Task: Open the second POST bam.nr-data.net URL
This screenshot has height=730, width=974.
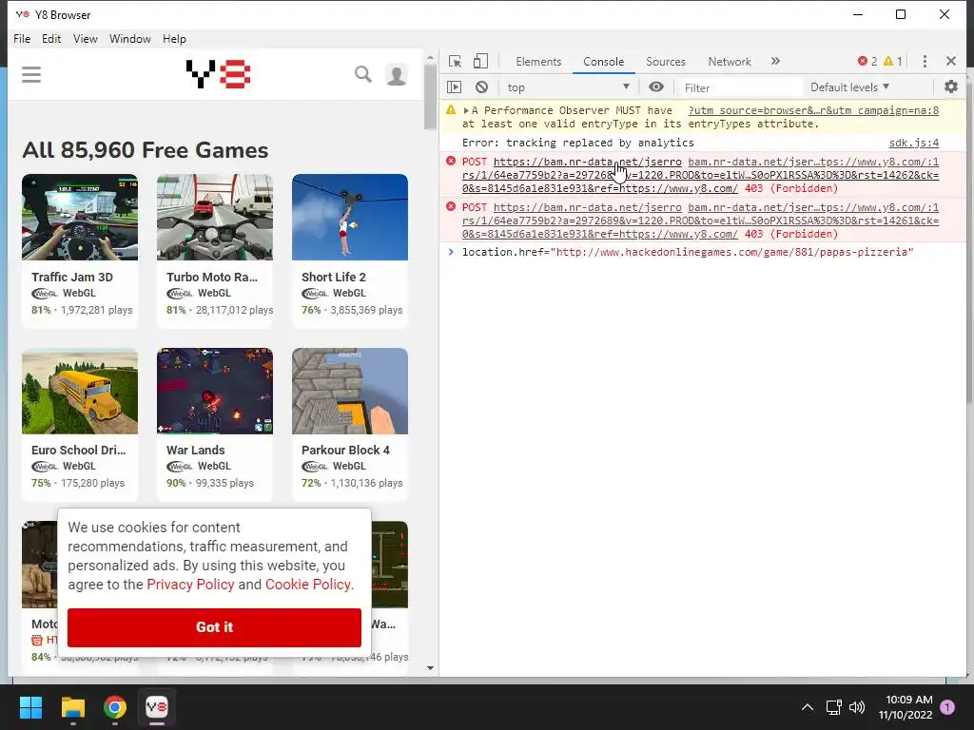Action: tap(587, 207)
